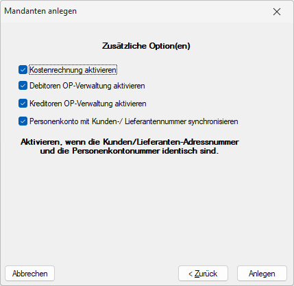Click the word 'Lieferantennummer' in last option
The image size is (294, 286).
[156, 121]
